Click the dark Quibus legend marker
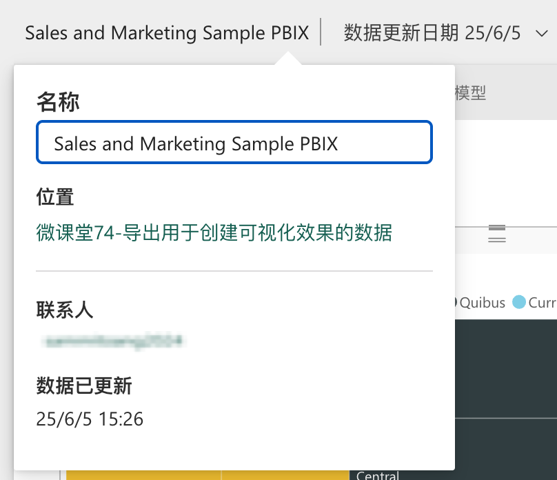This screenshot has height=480, width=557. tap(455, 302)
